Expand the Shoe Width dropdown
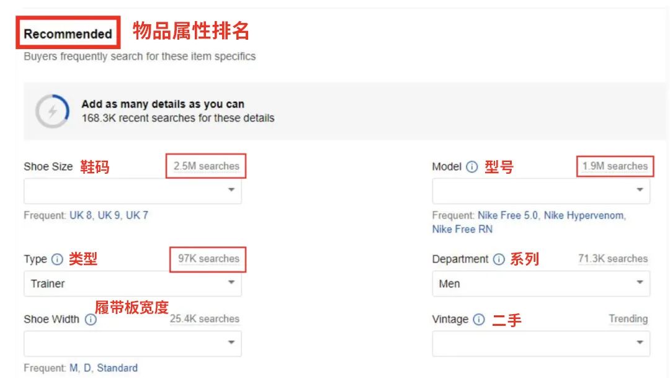This screenshot has height=378, width=670. [133, 343]
